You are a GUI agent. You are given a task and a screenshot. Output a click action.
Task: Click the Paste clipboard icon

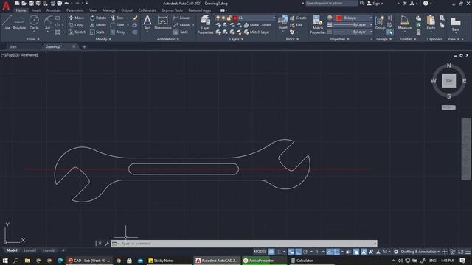pos(431,23)
